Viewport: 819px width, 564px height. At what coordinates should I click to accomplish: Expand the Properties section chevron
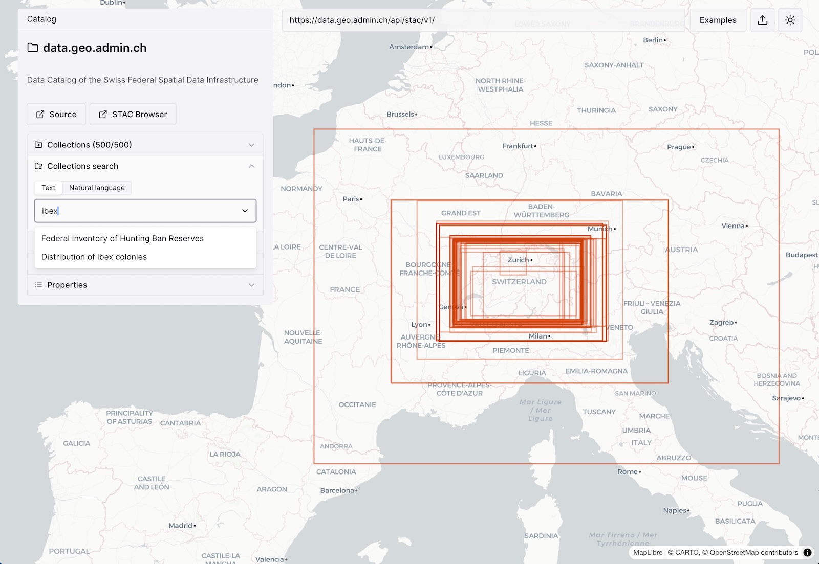click(x=251, y=285)
